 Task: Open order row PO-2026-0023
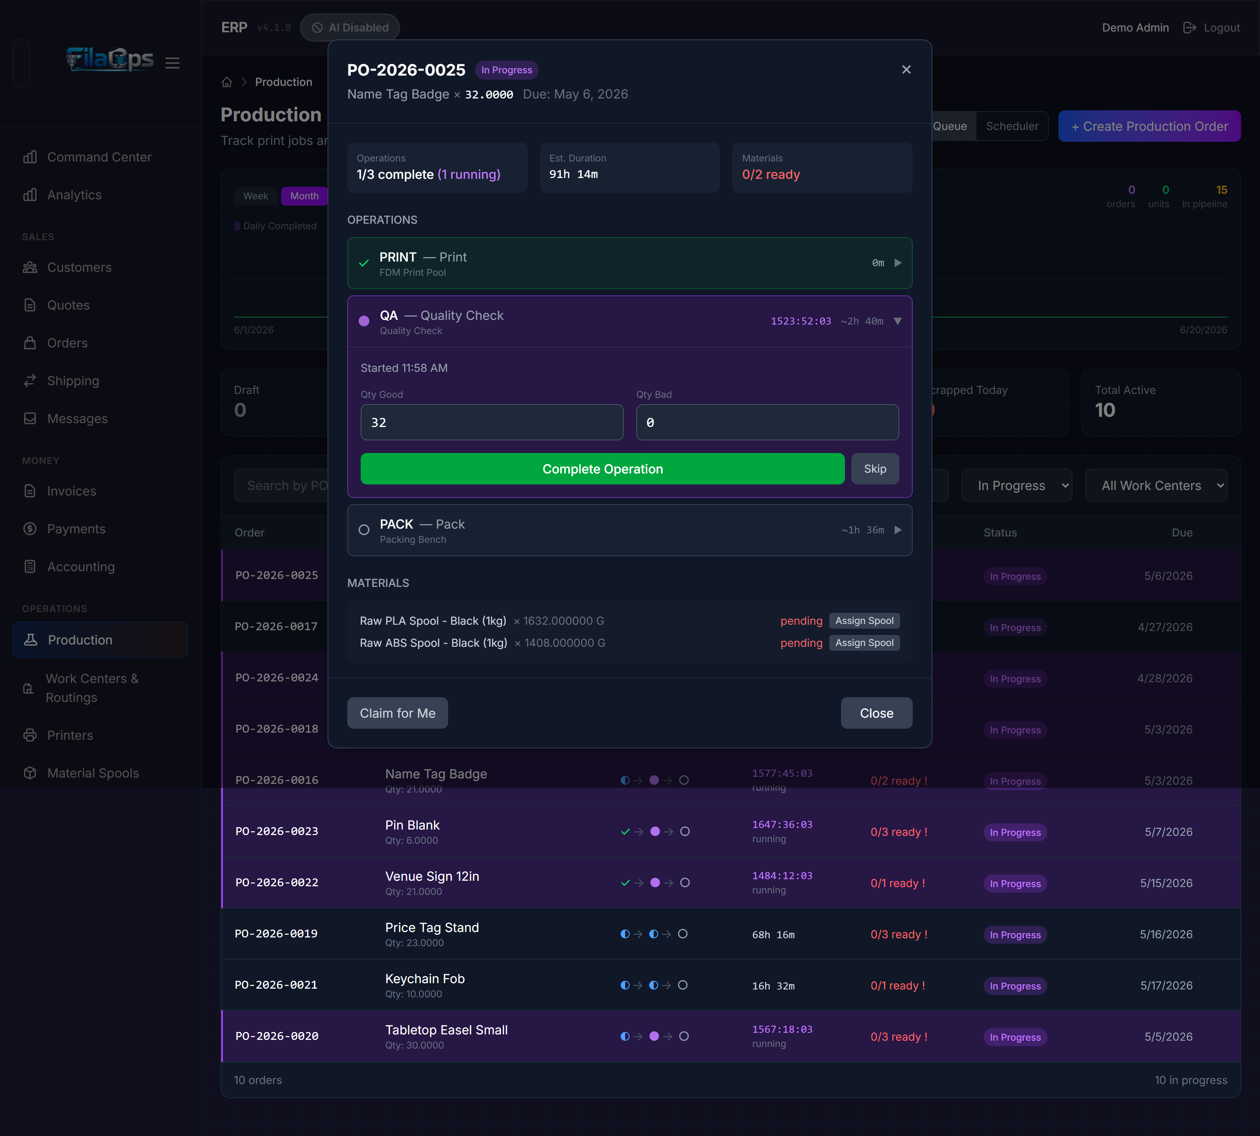731,832
